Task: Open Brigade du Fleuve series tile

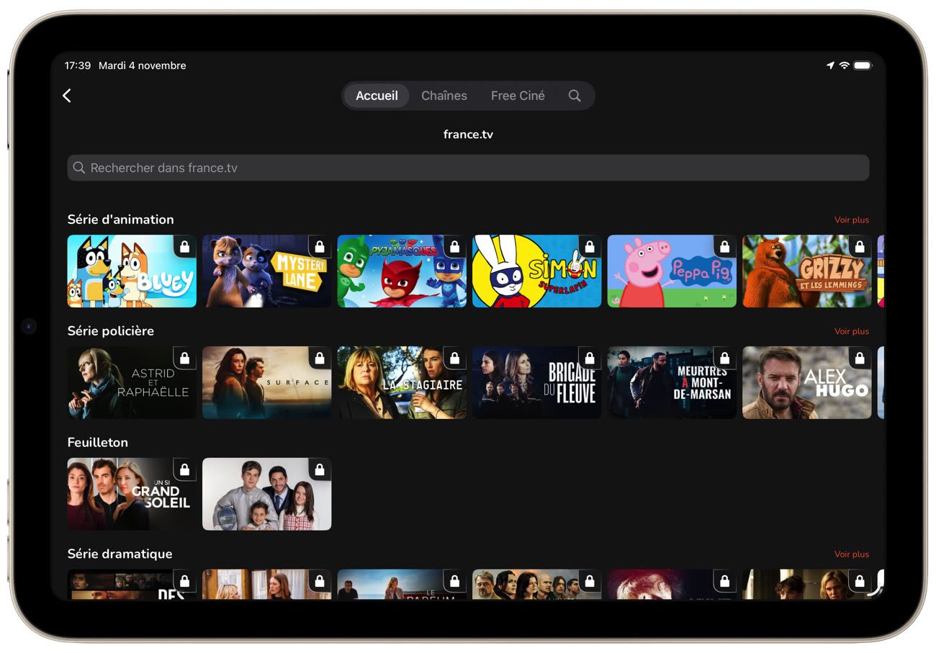Action: pyautogui.click(x=536, y=383)
